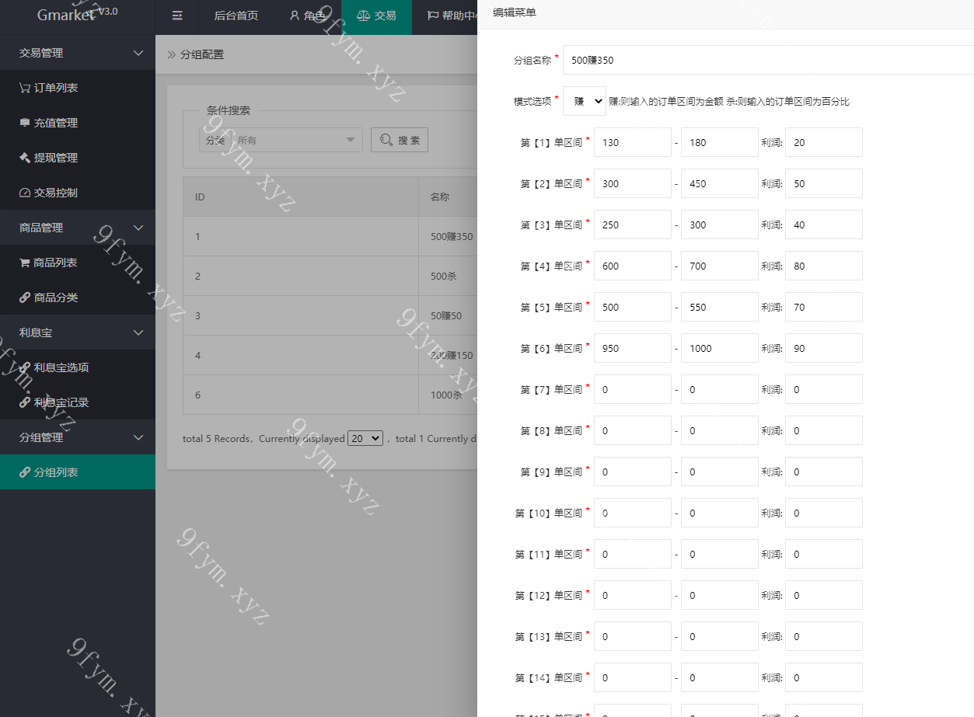Screen dimensions: 974x717
Task: Open the records-per-page 20 dropdown
Action: (x=365, y=438)
